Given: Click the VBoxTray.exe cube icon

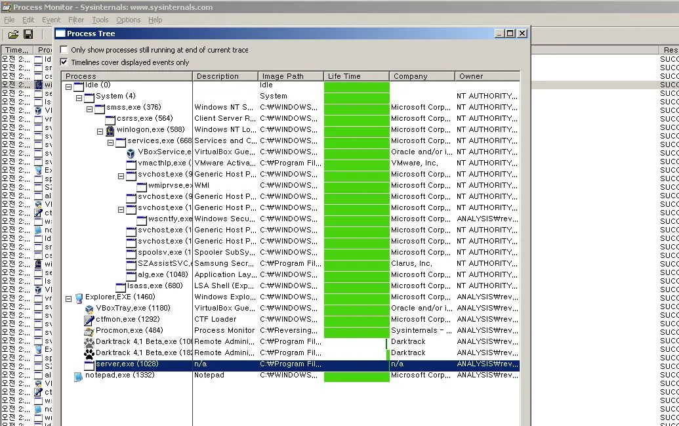Looking at the screenshot, I should click(x=89, y=309).
